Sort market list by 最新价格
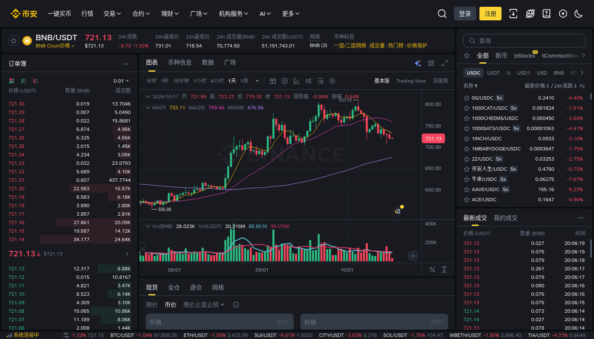 tap(537, 86)
